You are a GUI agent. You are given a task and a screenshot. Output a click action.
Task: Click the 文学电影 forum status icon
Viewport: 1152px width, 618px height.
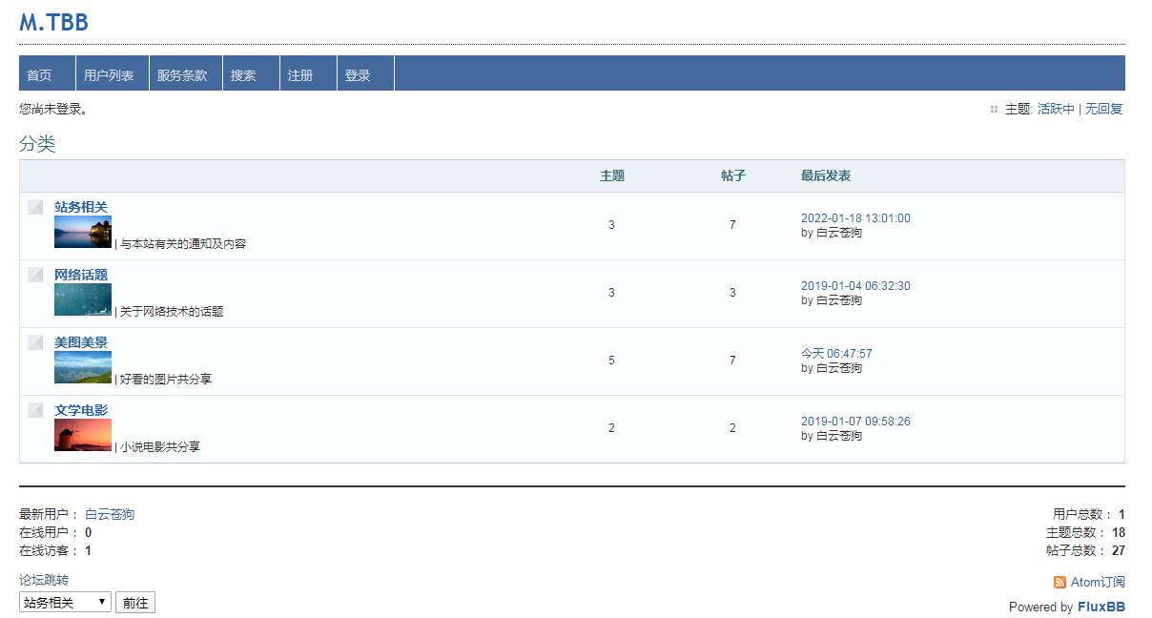pos(35,410)
